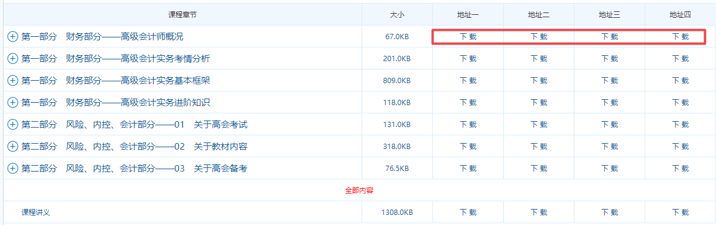Expand the 高级会计师概况 chapter row

pos(12,37)
